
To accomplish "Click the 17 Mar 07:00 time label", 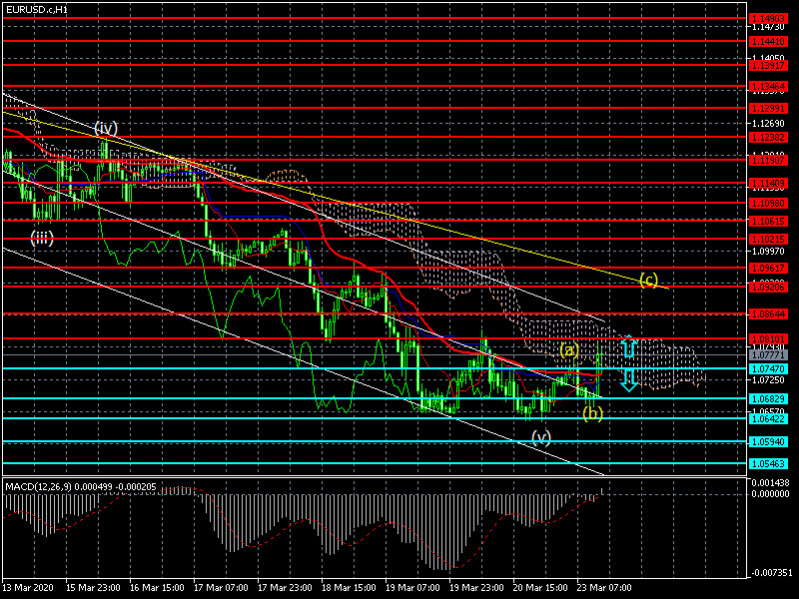I will pyautogui.click(x=220, y=588).
